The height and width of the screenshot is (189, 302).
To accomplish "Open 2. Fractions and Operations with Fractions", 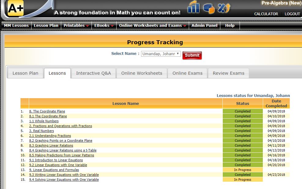I will (x=61, y=126).
